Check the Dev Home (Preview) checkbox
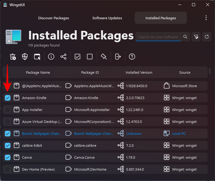 click(x=8, y=169)
